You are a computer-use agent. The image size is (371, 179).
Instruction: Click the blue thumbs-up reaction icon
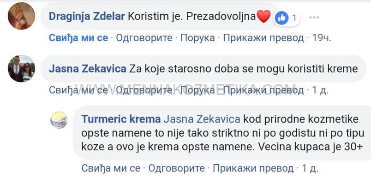coord(281,18)
